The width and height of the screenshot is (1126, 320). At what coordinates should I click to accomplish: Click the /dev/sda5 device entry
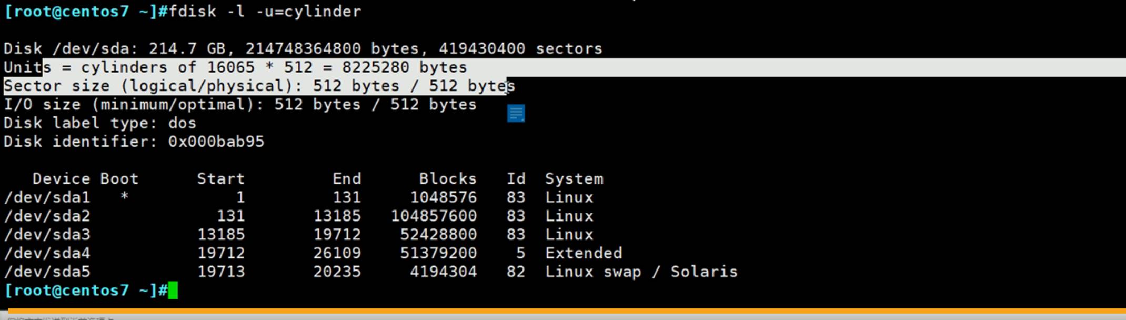point(47,272)
